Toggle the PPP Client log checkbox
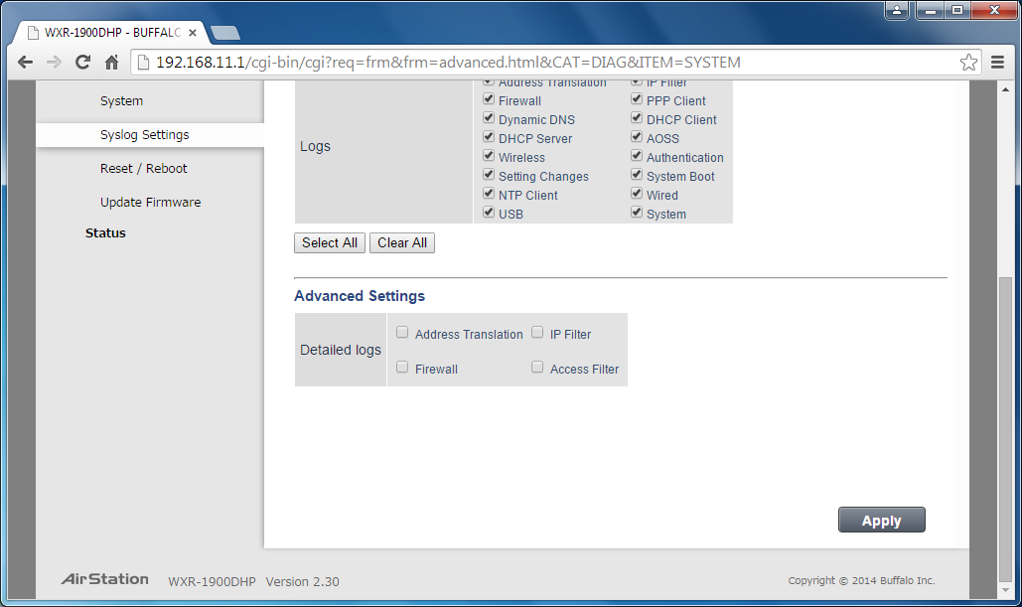The width and height of the screenshot is (1022, 607). click(637, 99)
